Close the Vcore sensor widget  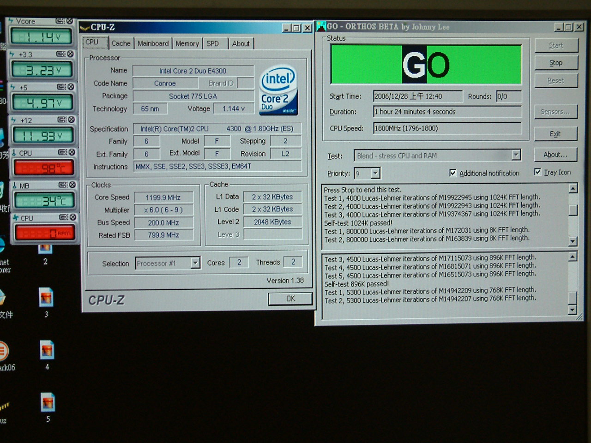[69, 21]
